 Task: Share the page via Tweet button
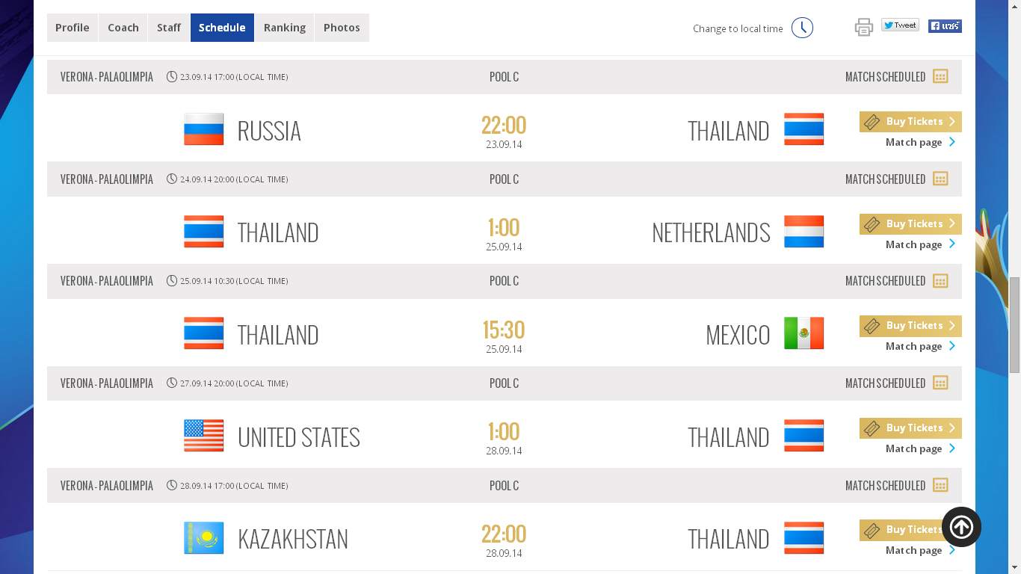coord(900,25)
